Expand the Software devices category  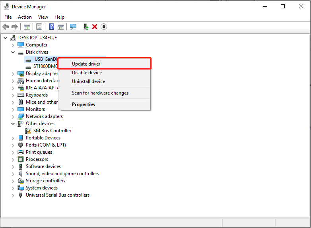[13, 167]
